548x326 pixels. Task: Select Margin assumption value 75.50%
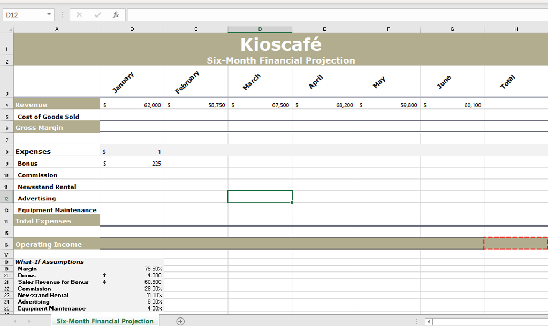point(132,269)
